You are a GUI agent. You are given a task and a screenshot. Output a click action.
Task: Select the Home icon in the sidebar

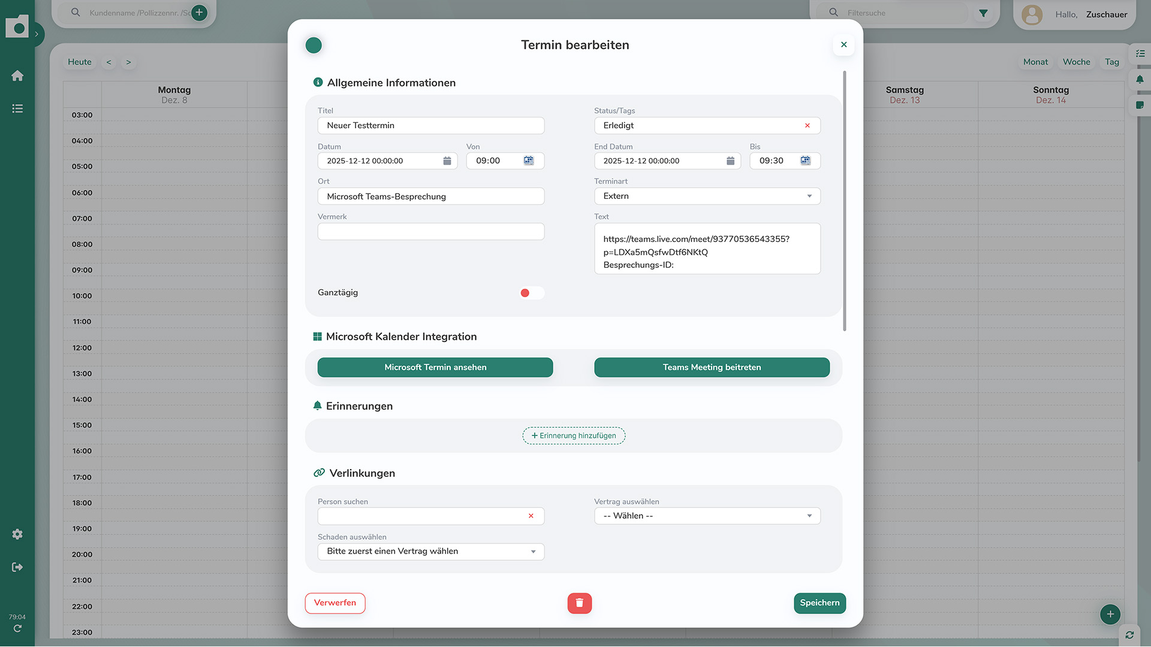[x=17, y=75]
